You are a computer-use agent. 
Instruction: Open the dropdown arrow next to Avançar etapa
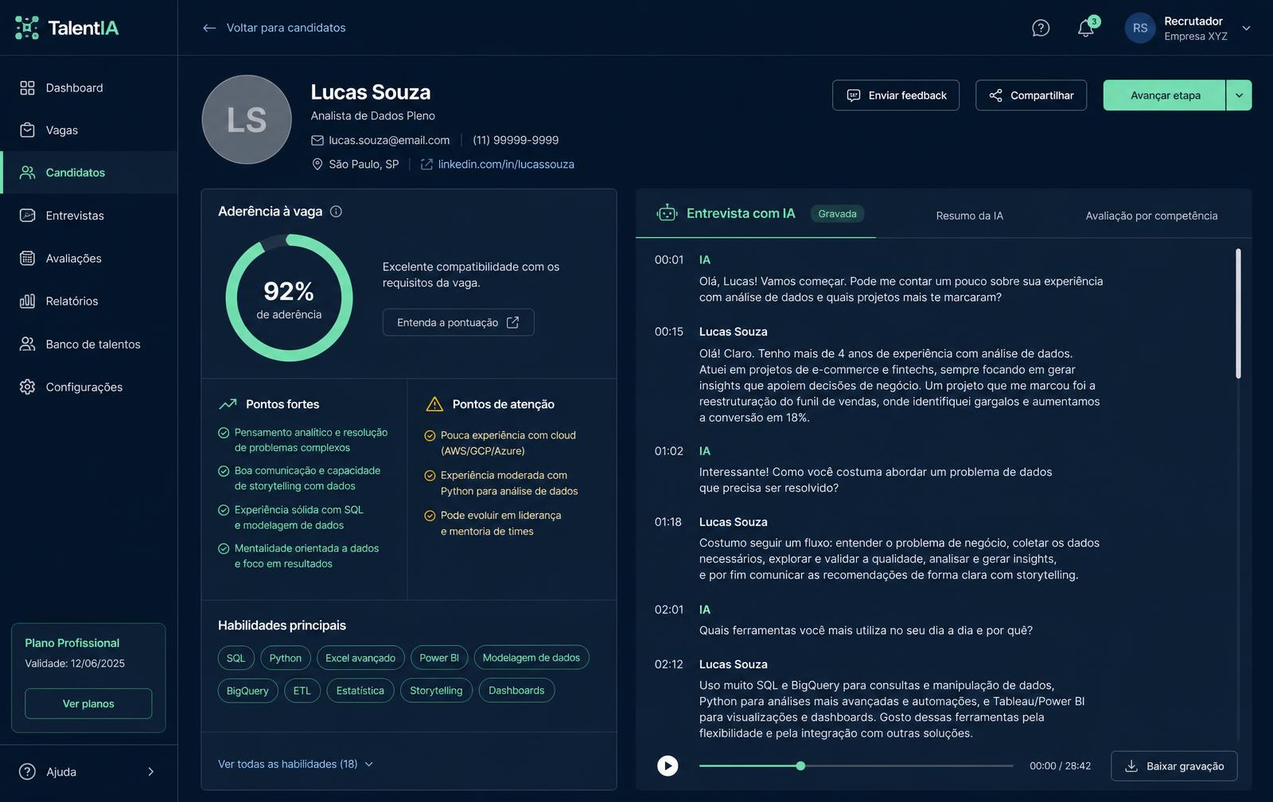click(x=1239, y=95)
